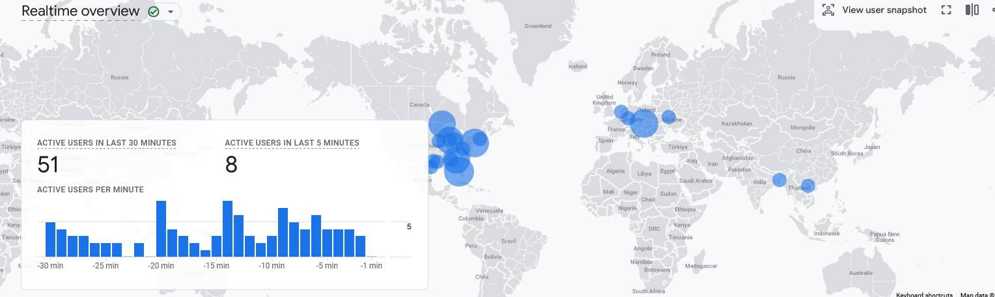Select the tall bar right of -15 min
The width and height of the screenshot is (995, 297).
227,229
